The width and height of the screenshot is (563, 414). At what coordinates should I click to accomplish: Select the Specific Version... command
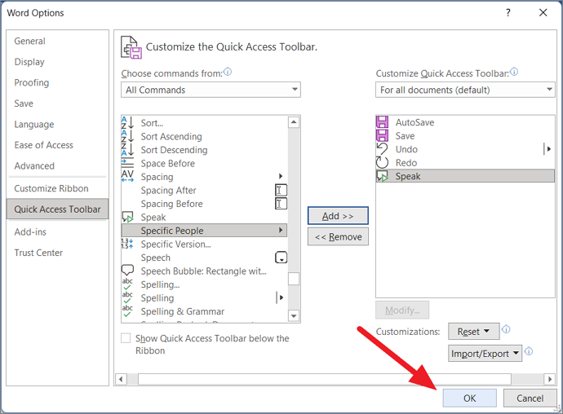tap(204, 244)
